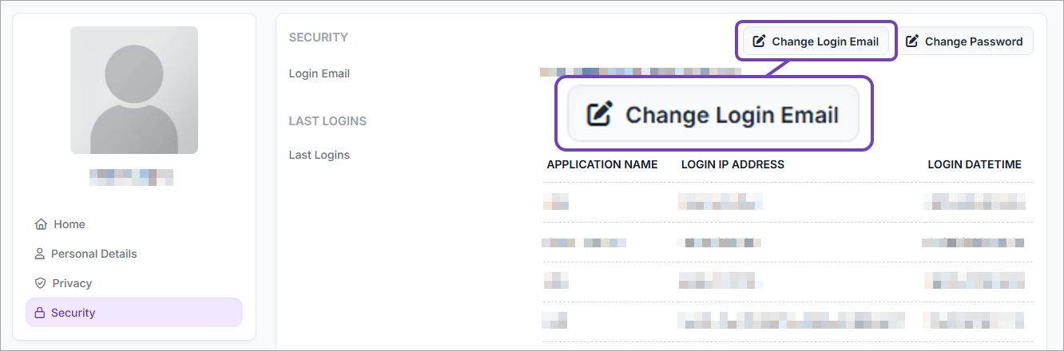Click the edit pencil icon on Change Login Email
Viewport: 1064px width, 351px height.
[x=759, y=41]
